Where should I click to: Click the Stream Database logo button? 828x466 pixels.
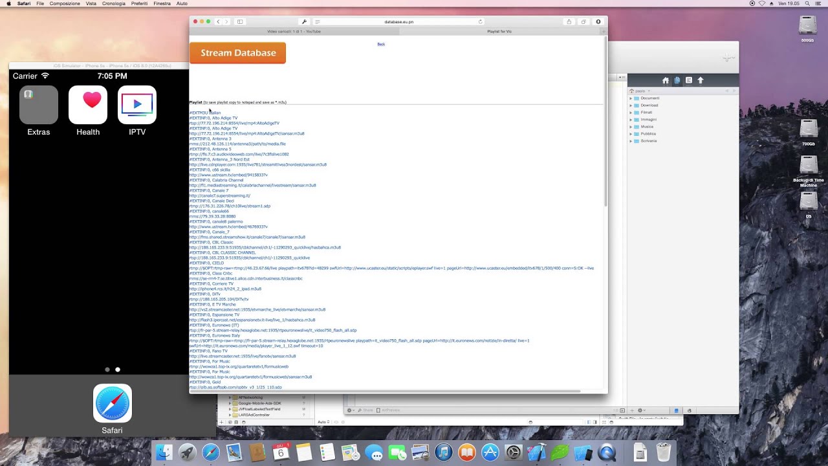[x=237, y=53]
